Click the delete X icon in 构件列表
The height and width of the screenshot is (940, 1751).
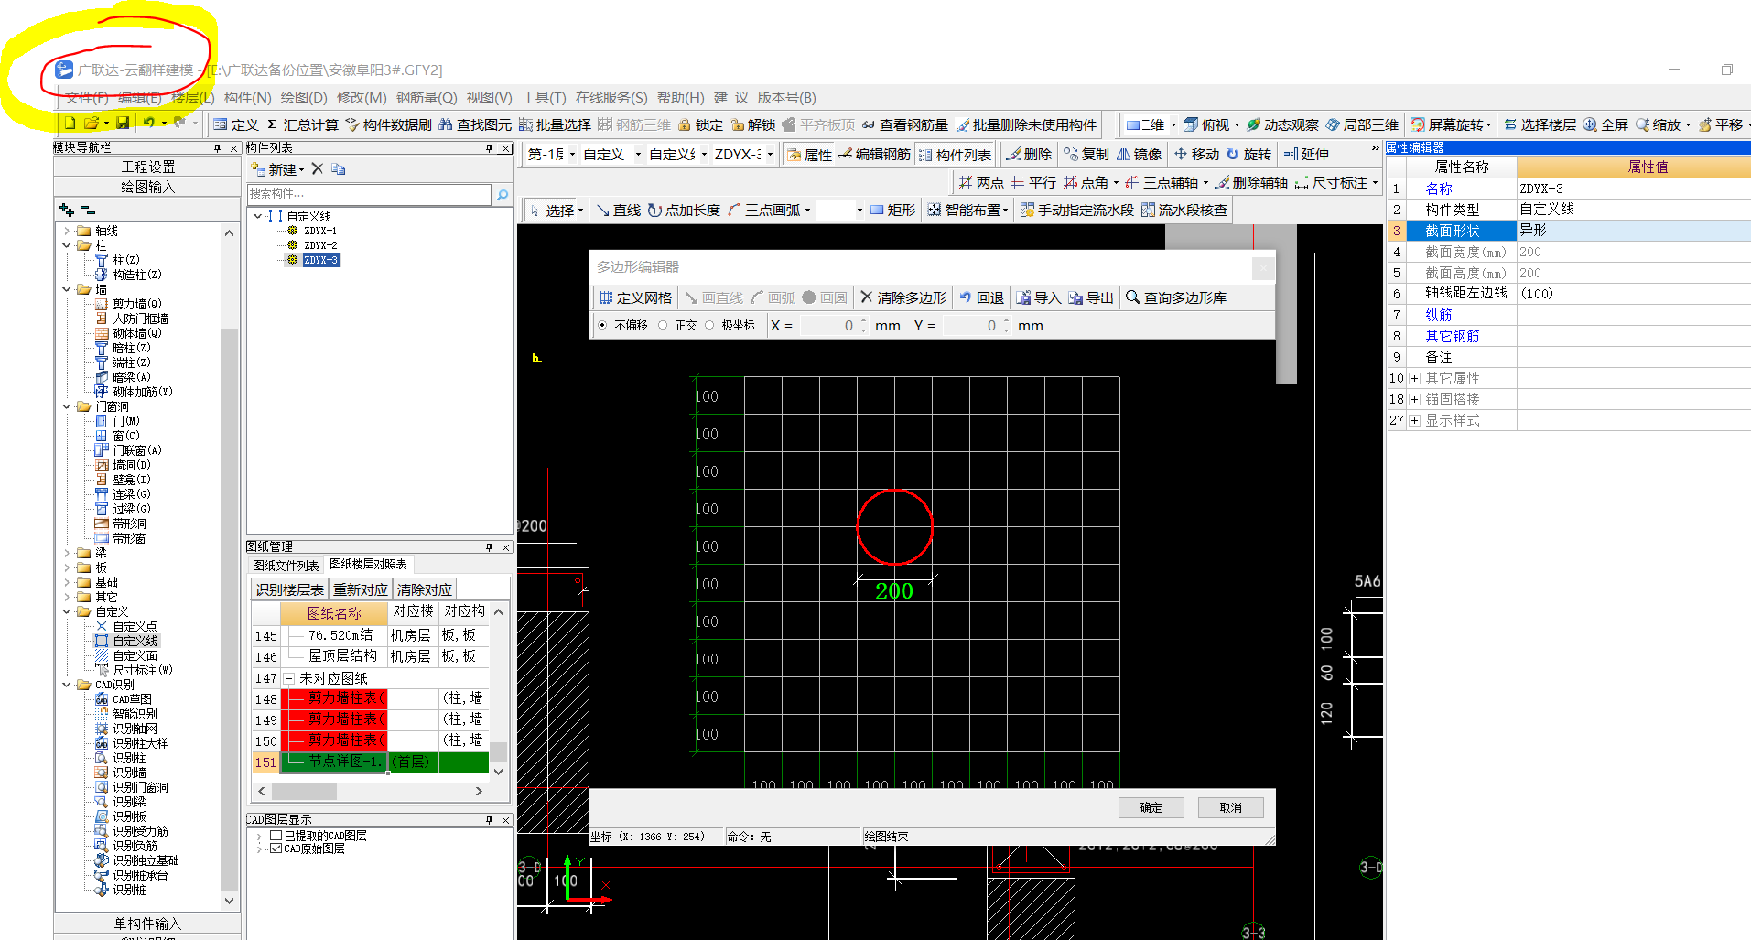(x=317, y=168)
